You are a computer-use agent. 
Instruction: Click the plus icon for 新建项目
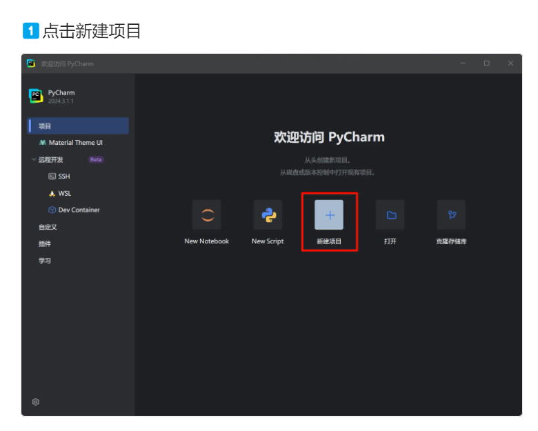329,215
